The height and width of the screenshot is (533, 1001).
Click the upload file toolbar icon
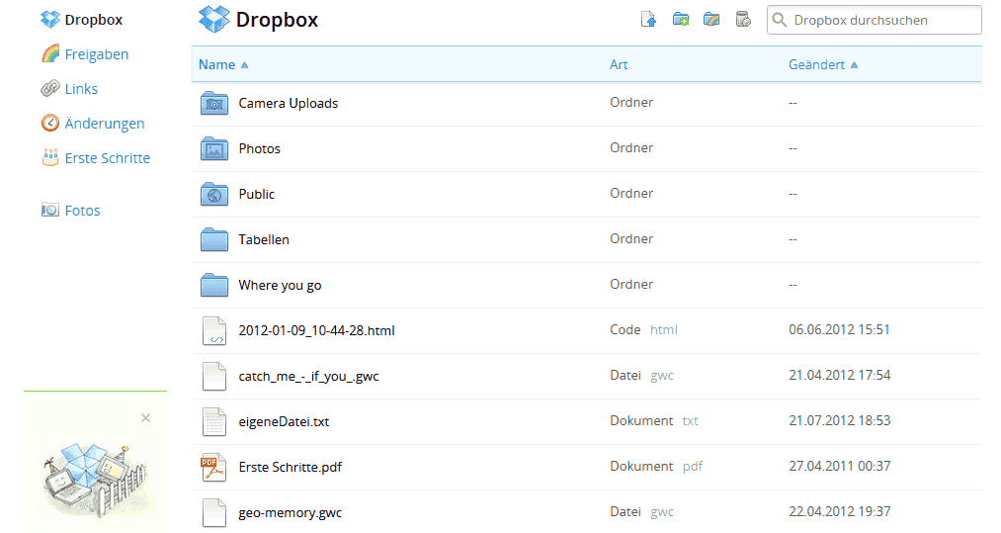(x=648, y=20)
